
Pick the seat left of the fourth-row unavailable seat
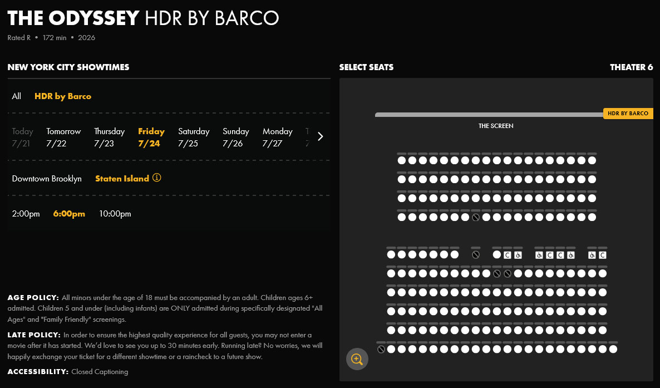[x=465, y=218]
